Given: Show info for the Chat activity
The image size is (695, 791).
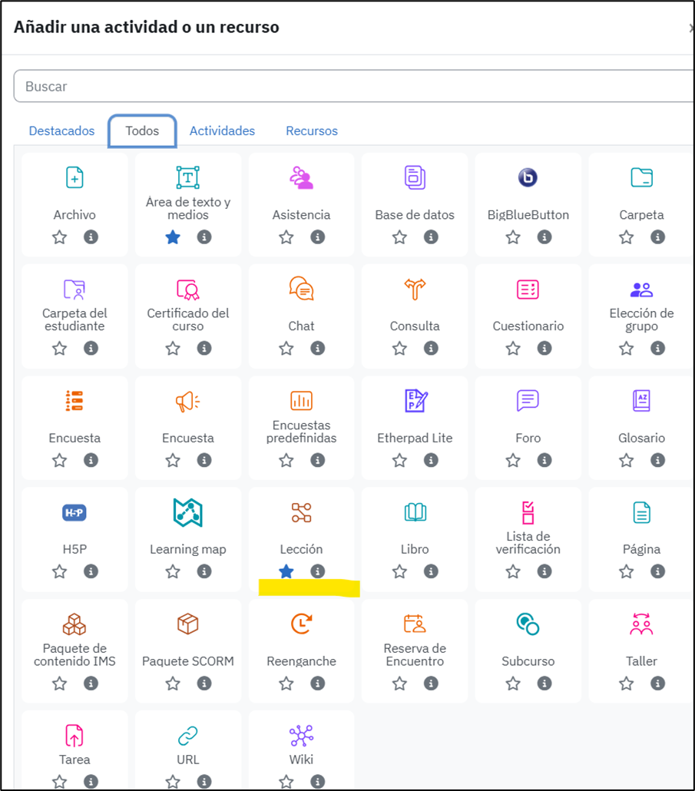Looking at the screenshot, I should (x=317, y=349).
